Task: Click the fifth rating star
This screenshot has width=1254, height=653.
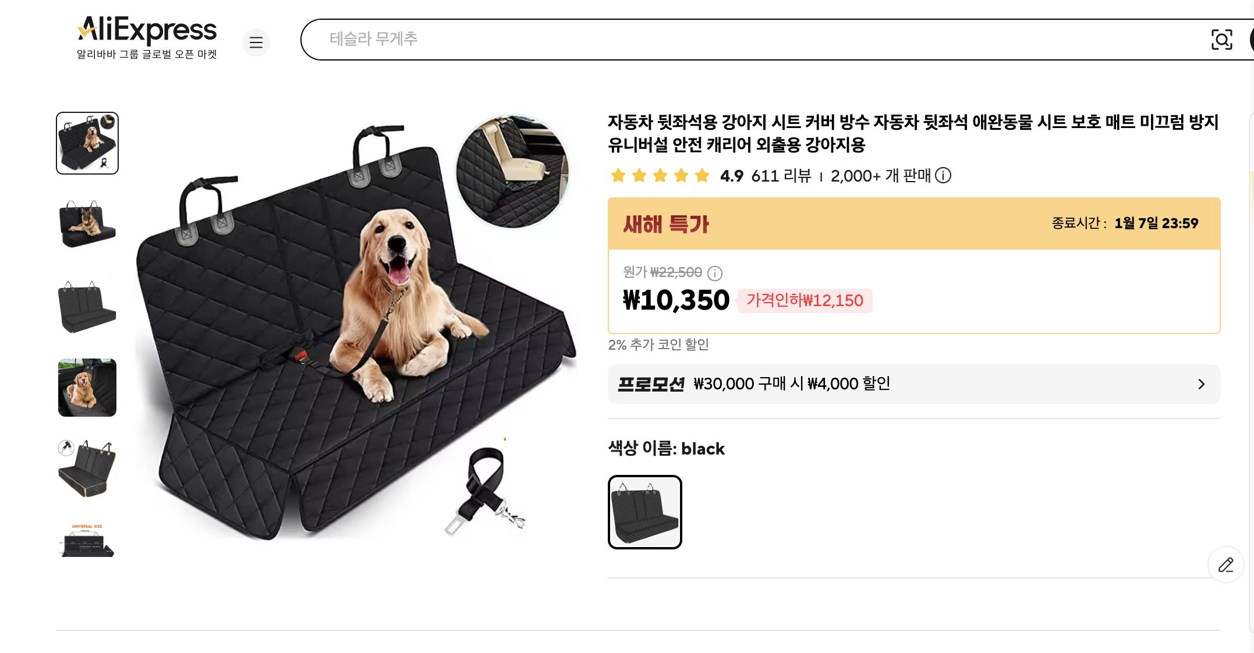Action: pos(700,176)
